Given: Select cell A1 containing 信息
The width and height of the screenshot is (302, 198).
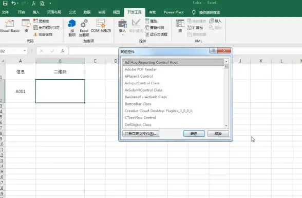Looking at the screenshot, I should coord(21,71).
